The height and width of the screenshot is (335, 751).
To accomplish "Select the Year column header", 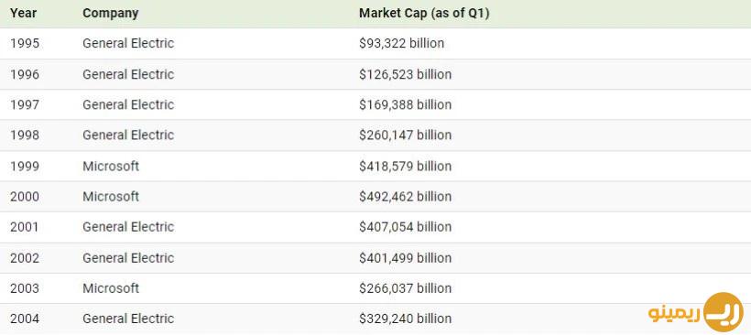I will pyautogui.click(x=23, y=14).
